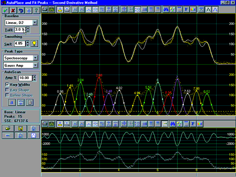The width and height of the screenshot is (236, 177).
Task: Toggle the Vary Widths checkbox
Action: (x=7, y=84)
